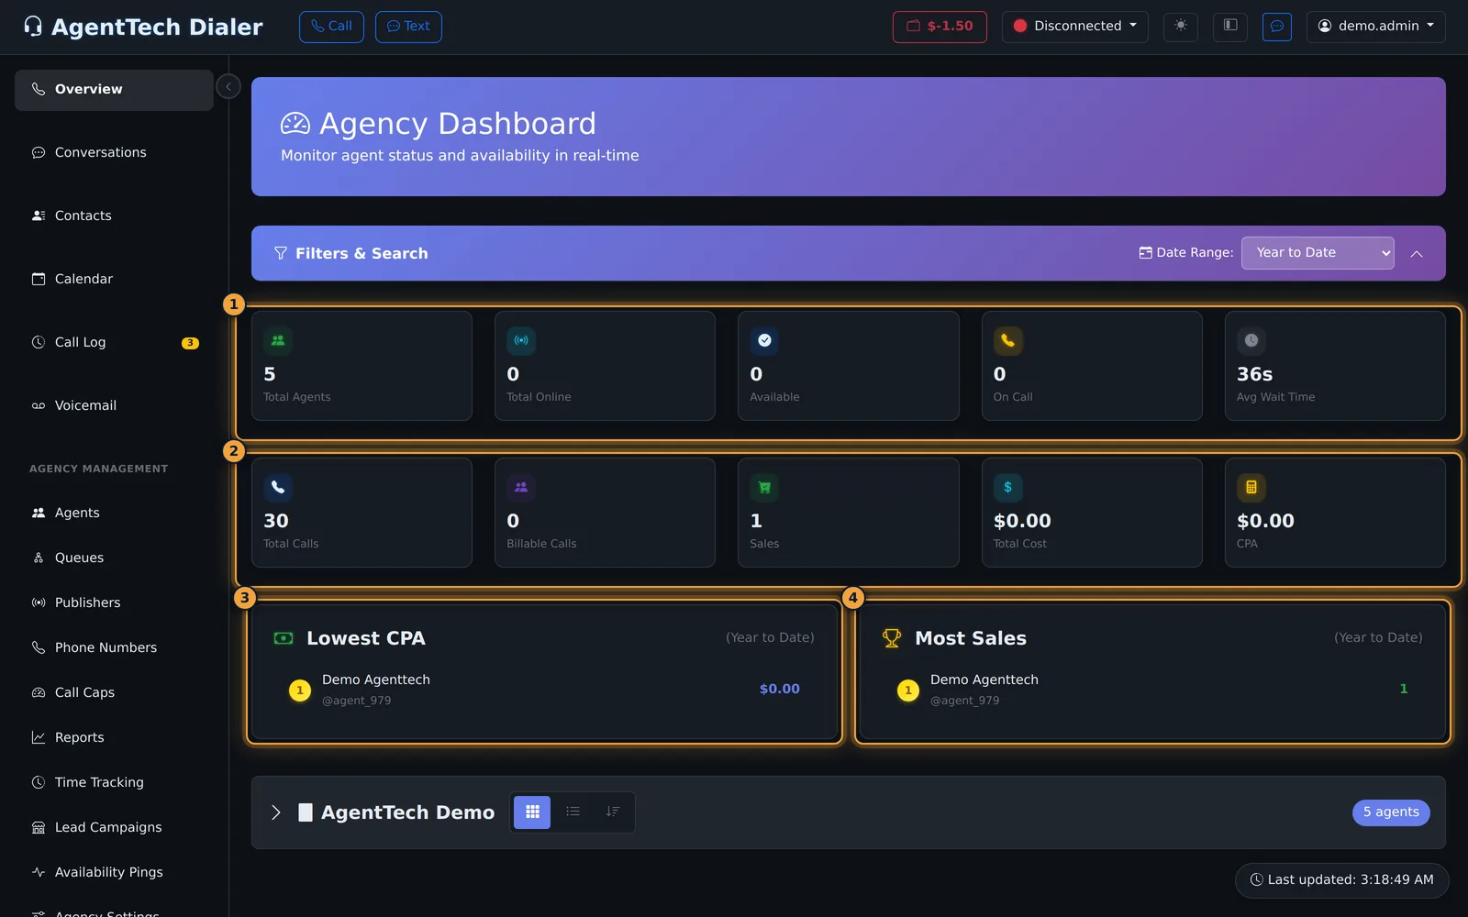Click the Available checkmark icon
Viewport: 1468px width, 917px height.
coord(764,340)
